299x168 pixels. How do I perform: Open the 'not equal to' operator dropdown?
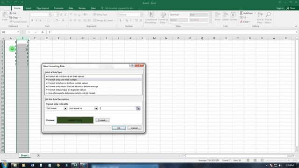point(96,108)
